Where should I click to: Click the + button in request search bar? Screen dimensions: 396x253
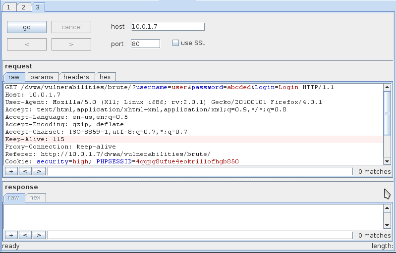tap(11, 171)
